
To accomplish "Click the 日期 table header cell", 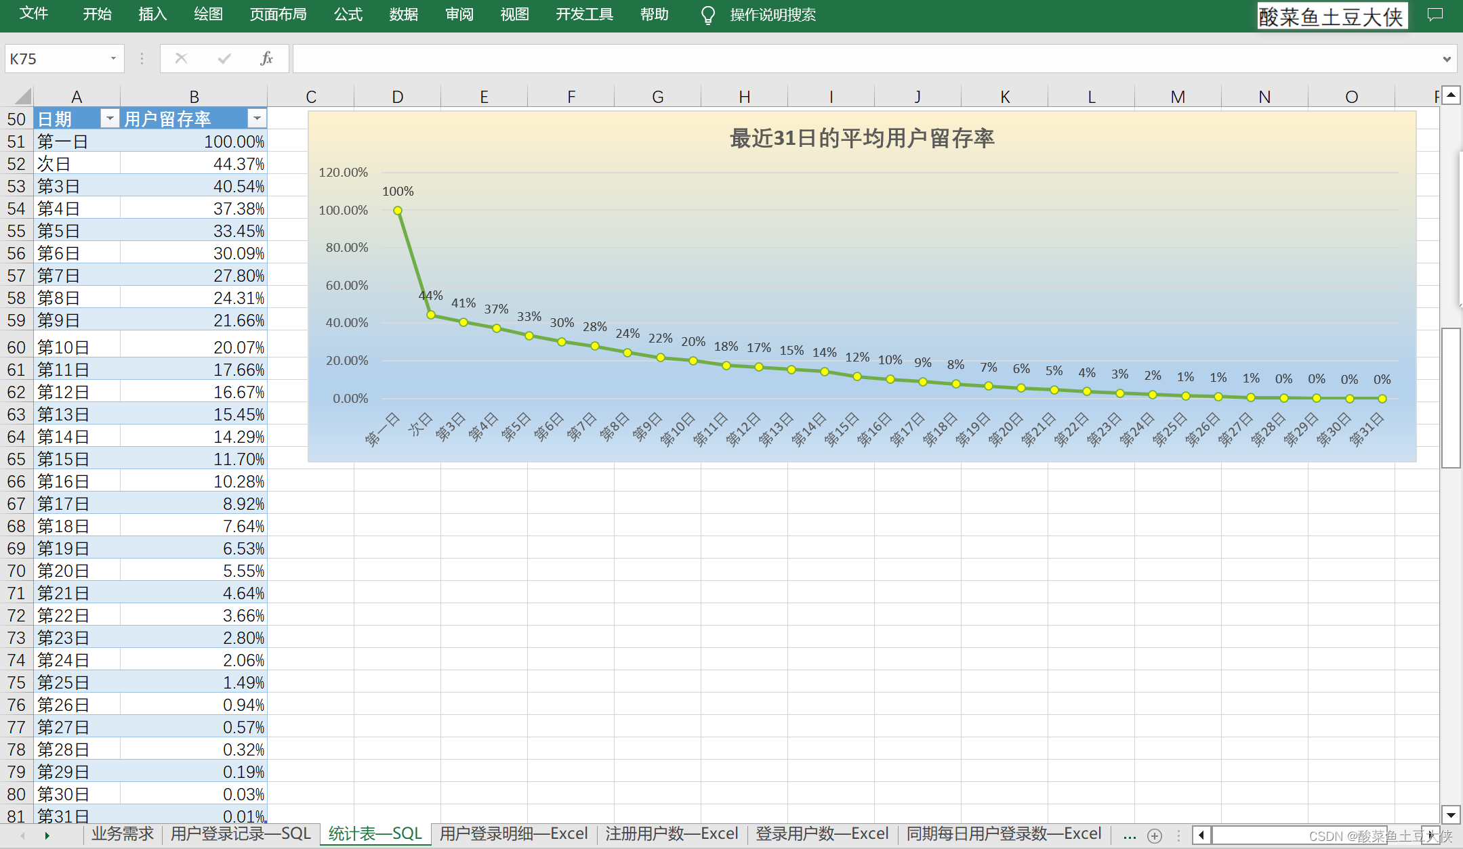I will 77,118.
